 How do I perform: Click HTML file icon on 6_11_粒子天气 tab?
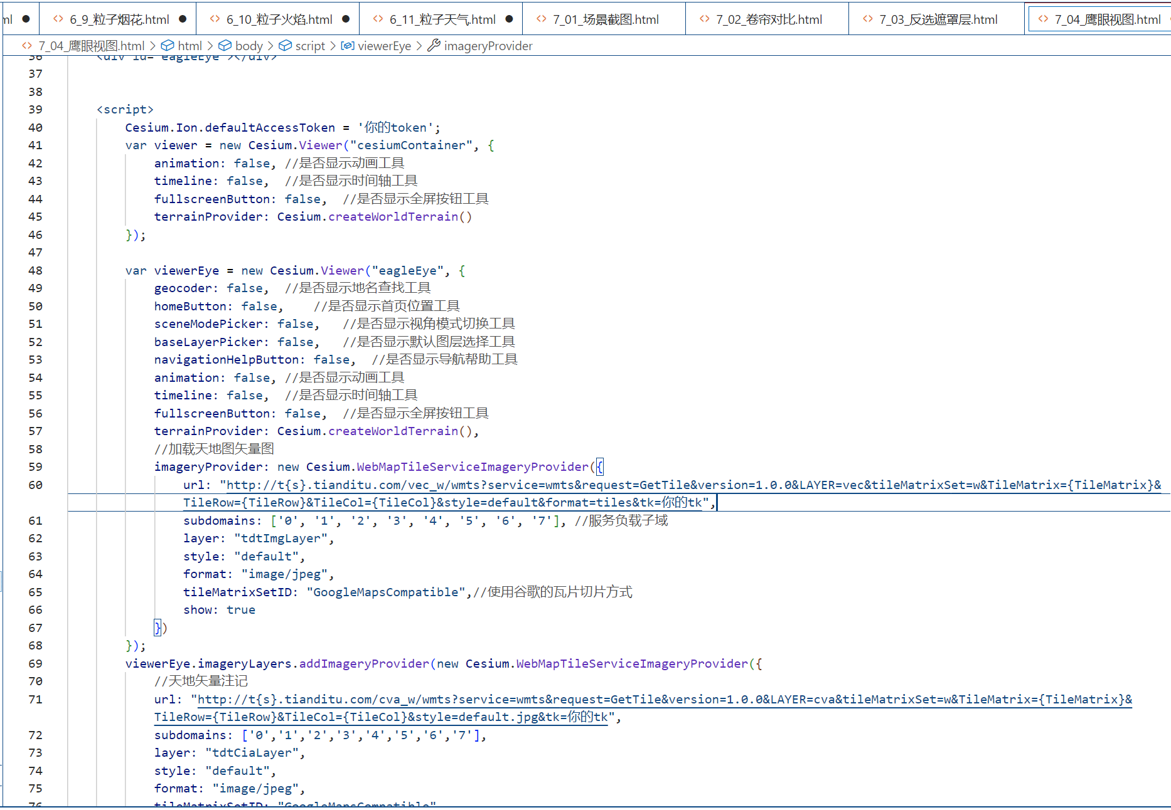[378, 19]
